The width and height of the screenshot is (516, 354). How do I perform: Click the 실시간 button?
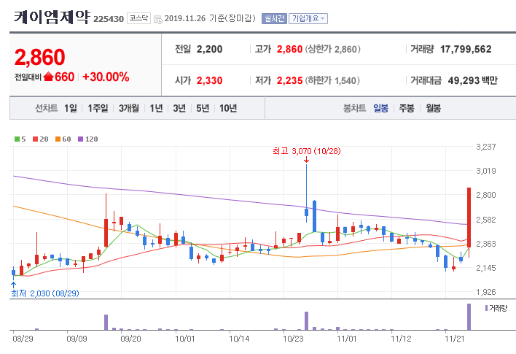pos(274,18)
